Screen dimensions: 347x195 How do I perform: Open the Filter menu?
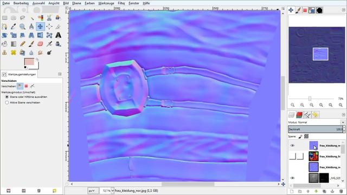click(121, 3)
